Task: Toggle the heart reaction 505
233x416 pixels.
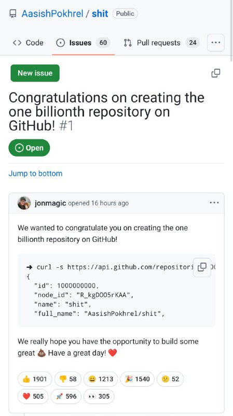Action: pyautogui.click(x=33, y=396)
